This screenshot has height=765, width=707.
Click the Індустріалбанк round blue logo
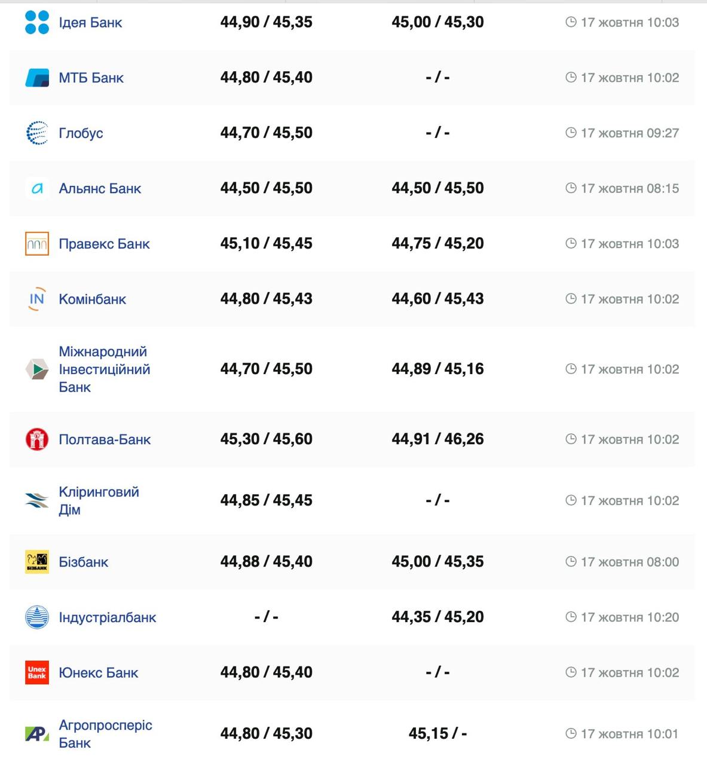coord(37,617)
